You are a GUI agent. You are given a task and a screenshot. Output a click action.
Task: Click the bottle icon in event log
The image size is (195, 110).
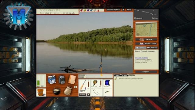coord(116,79)
